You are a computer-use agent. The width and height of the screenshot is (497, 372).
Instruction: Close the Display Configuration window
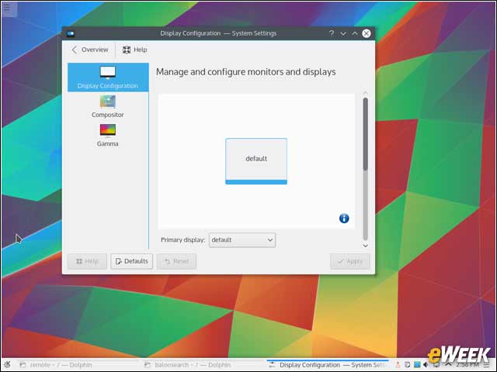pyautogui.click(x=367, y=33)
